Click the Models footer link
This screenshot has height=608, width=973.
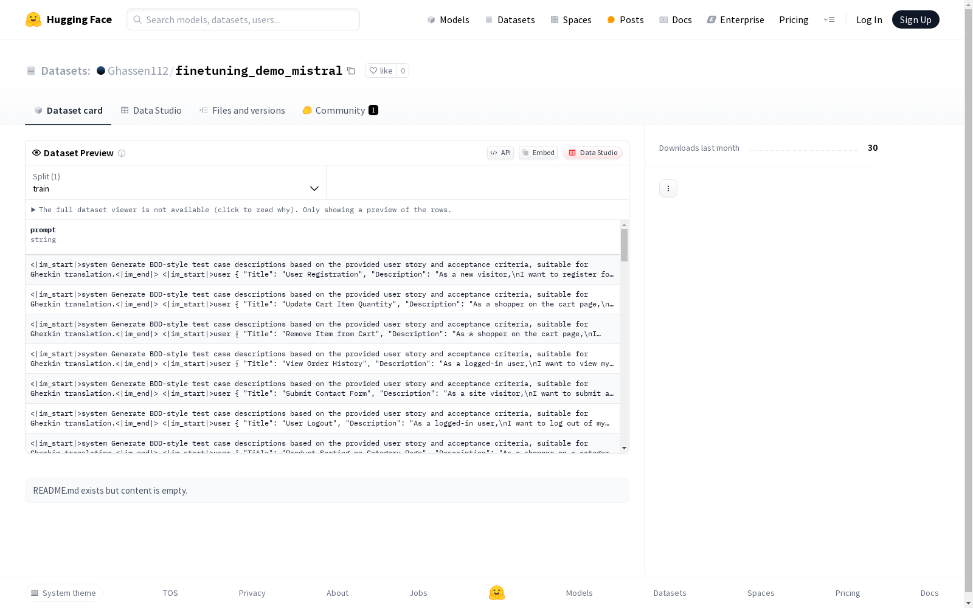click(579, 593)
